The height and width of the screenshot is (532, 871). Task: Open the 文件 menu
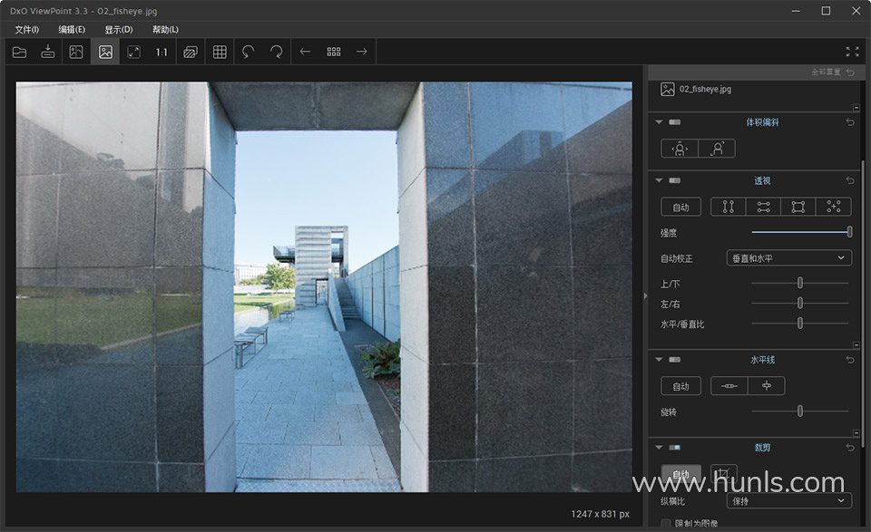(26, 30)
